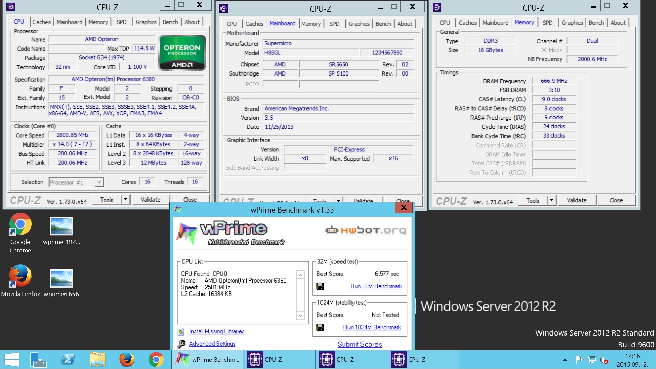Viewport: 656px width, 369px height.
Task: Open File Explorer from the taskbar
Action: [97, 359]
